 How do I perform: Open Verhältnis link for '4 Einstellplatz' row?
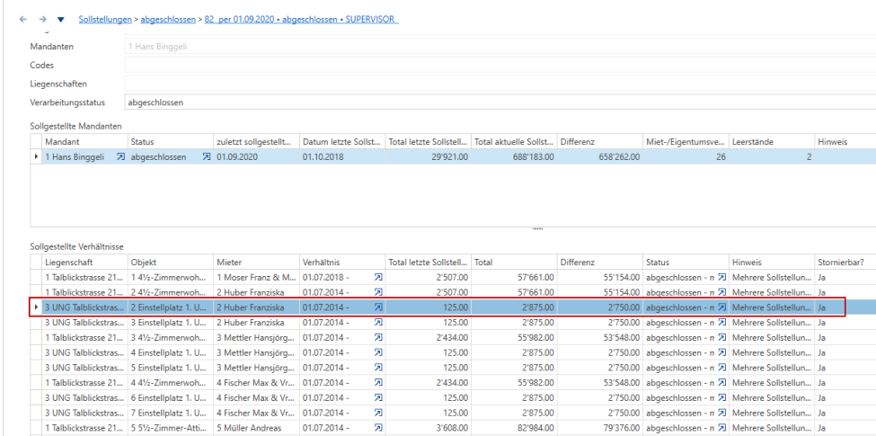(378, 352)
